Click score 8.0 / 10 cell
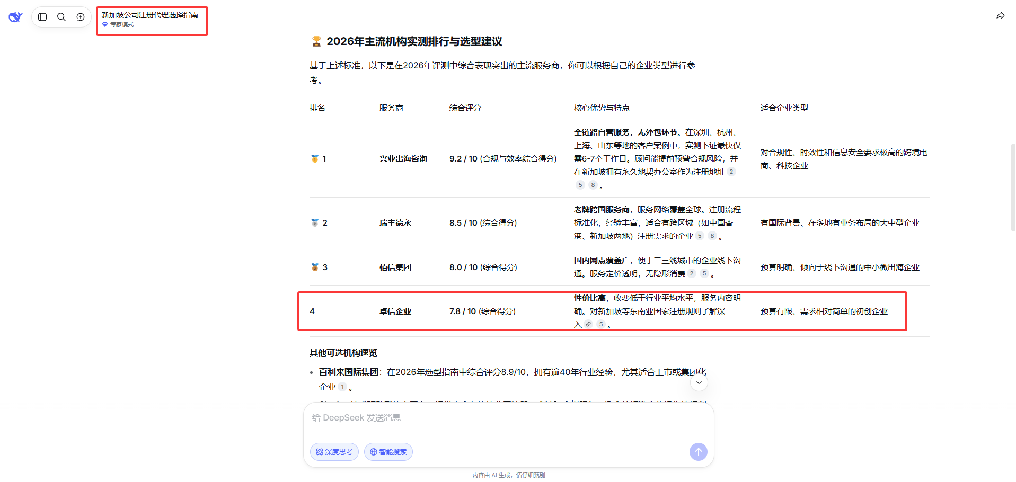 pyautogui.click(x=483, y=267)
